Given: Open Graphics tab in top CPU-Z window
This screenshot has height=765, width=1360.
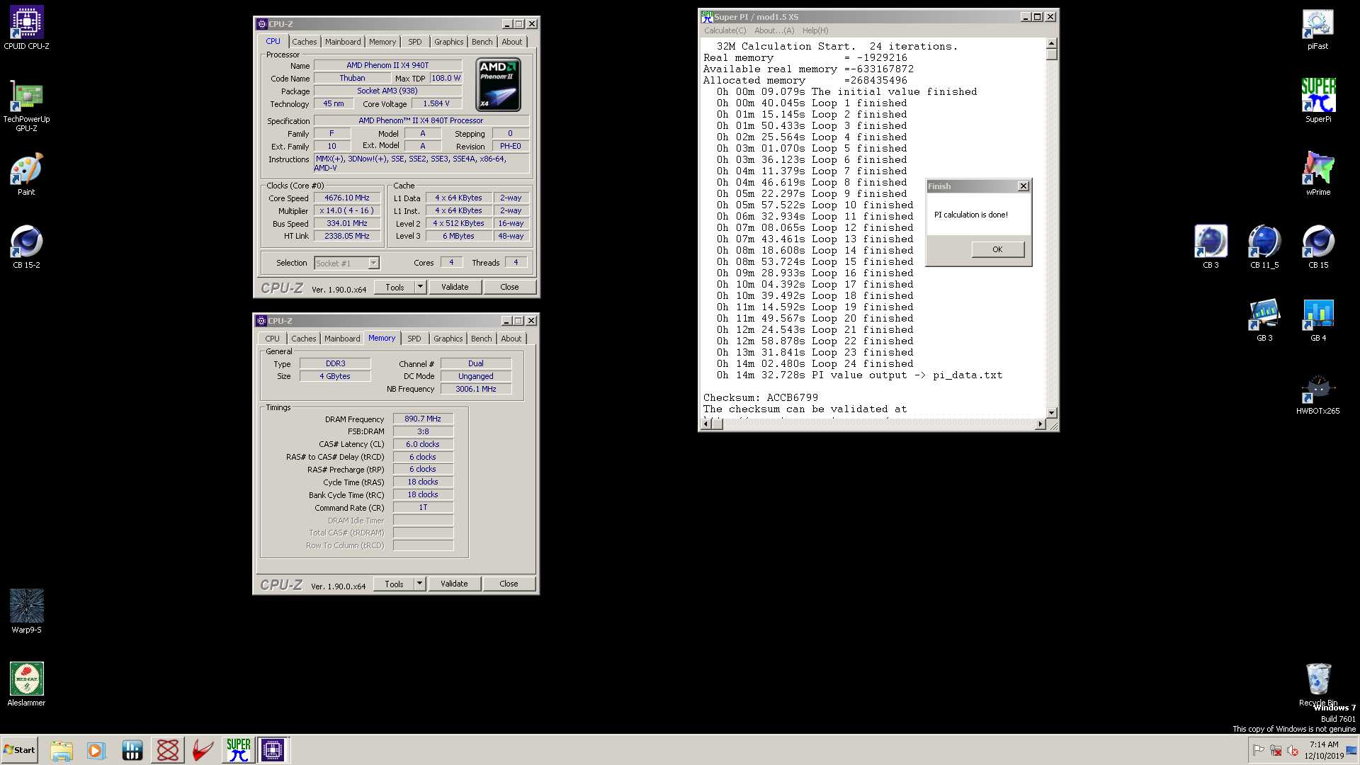Looking at the screenshot, I should [x=449, y=42].
